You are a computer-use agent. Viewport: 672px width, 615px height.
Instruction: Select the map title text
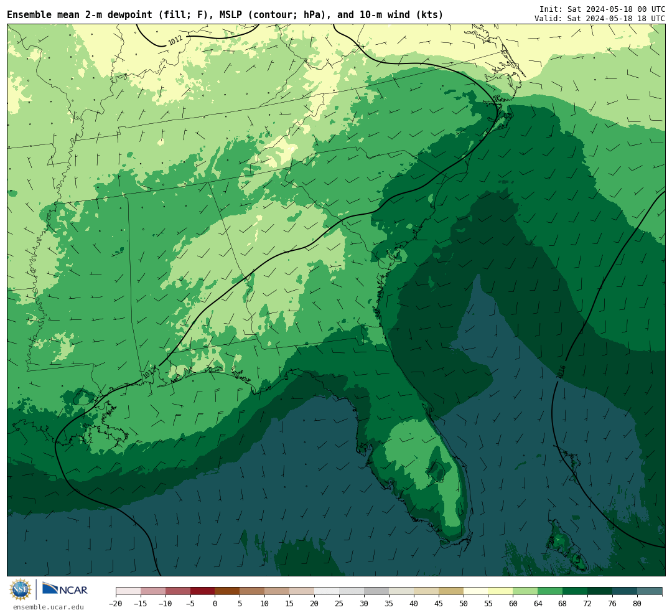click(225, 15)
